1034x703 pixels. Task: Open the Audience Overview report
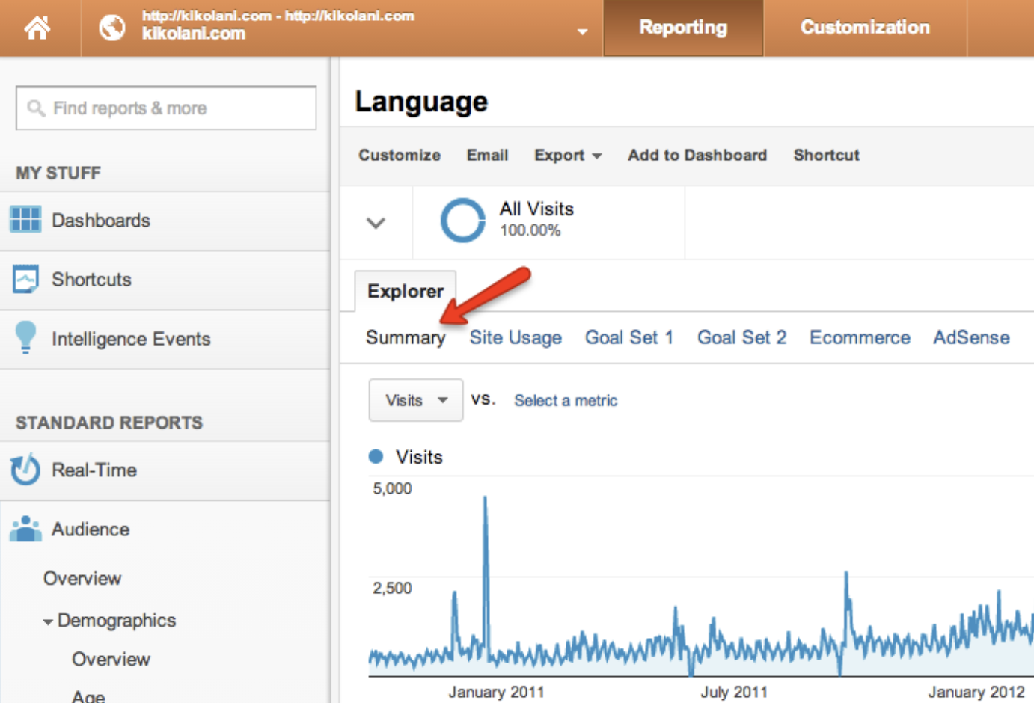pos(82,578)
